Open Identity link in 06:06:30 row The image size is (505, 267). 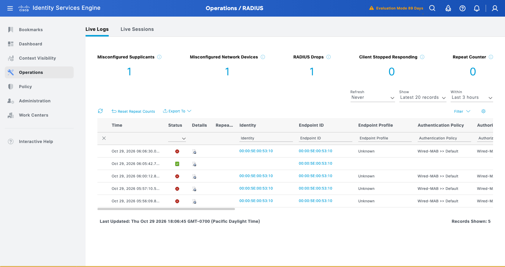[x=256, y=151]
